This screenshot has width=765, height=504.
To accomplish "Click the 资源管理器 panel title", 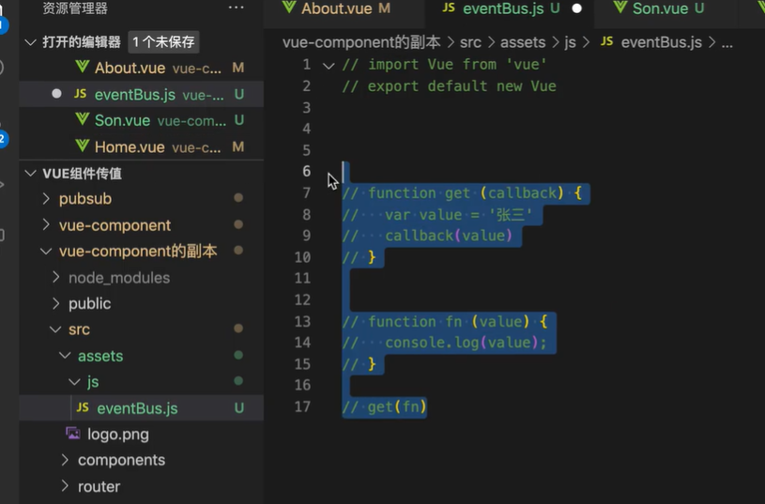I will click(x=75, y=8).
